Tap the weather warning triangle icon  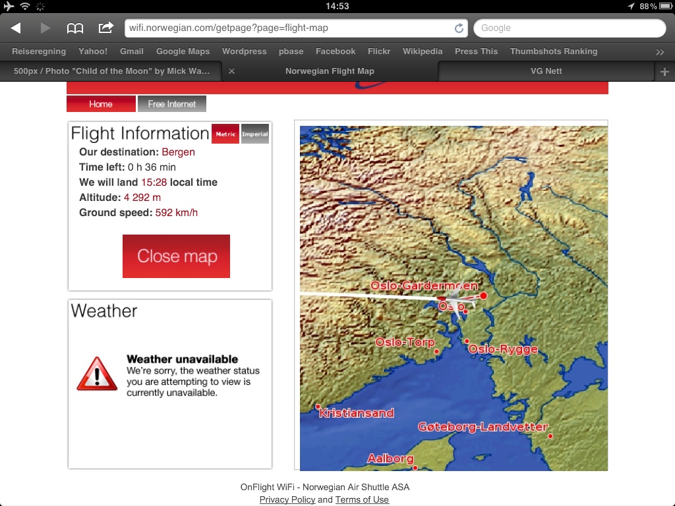click(x=97, y=374)
